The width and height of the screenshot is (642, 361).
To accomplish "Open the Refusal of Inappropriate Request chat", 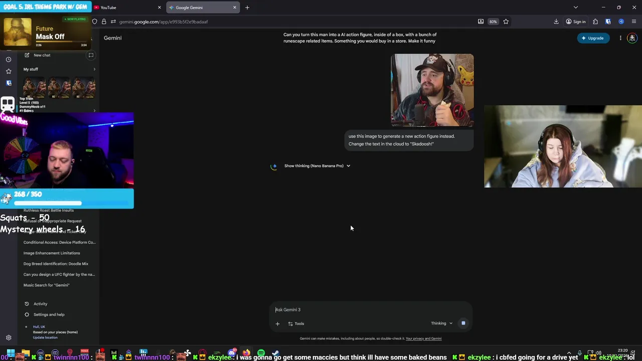I will (x=53, y=221).
